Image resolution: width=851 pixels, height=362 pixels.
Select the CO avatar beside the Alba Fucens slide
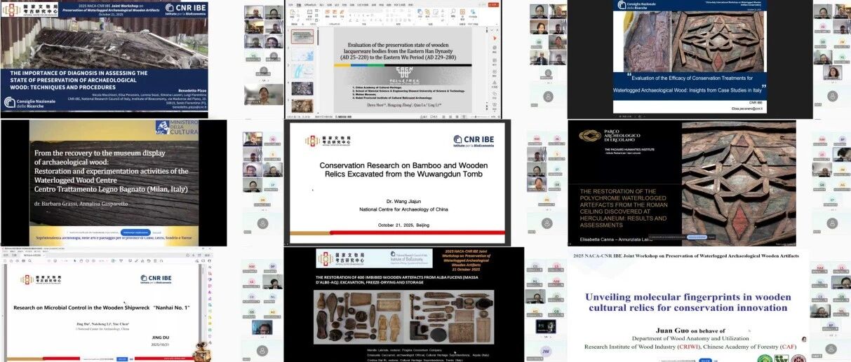tap(537, 266)
